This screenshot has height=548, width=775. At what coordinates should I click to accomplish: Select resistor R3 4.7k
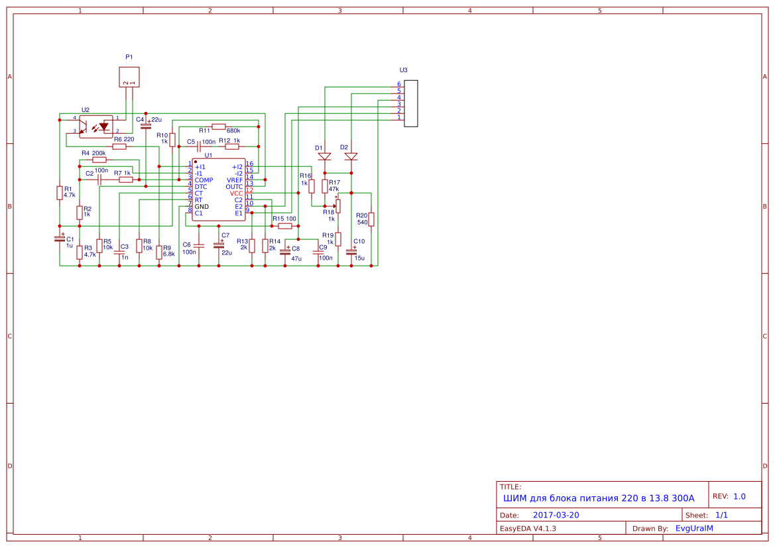(79, 252)
